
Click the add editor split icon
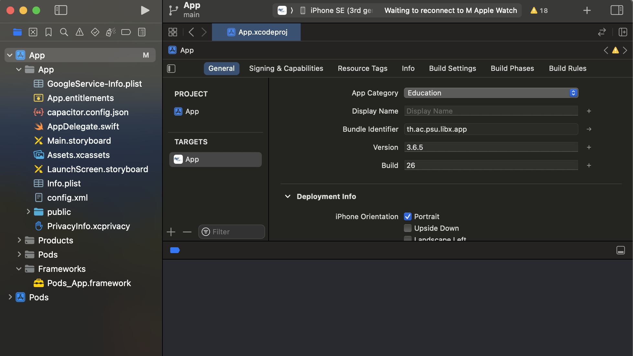click(623, 32)
